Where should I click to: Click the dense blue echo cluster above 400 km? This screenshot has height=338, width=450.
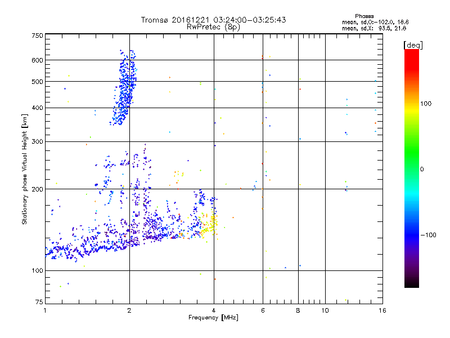(x=125, y=89)
